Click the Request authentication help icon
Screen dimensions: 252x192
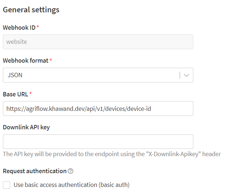(71, 171)
